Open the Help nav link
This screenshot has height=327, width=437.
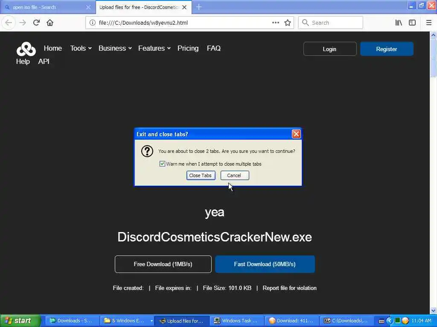[23, 61]
